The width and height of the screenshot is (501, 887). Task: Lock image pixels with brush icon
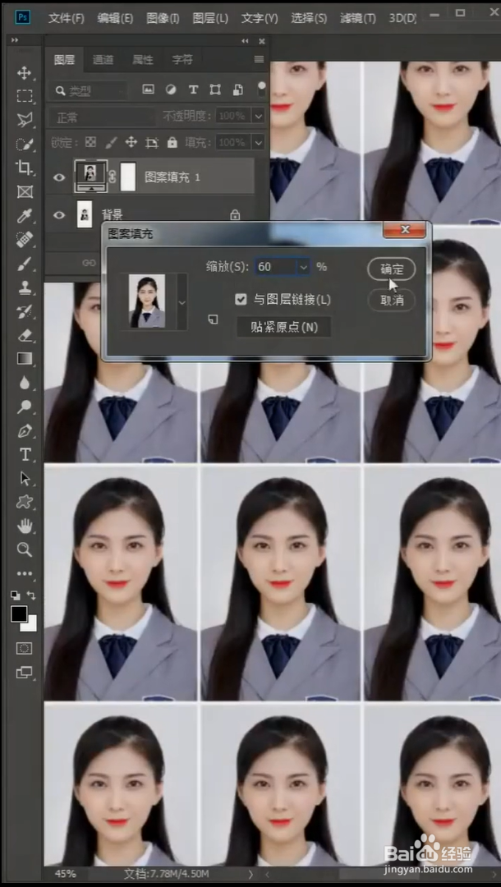coord(112,142)
